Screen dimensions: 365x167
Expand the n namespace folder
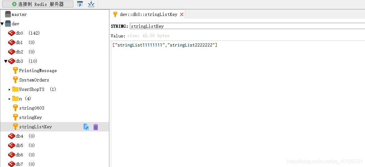pyautogui.click(x=10, y=99)
